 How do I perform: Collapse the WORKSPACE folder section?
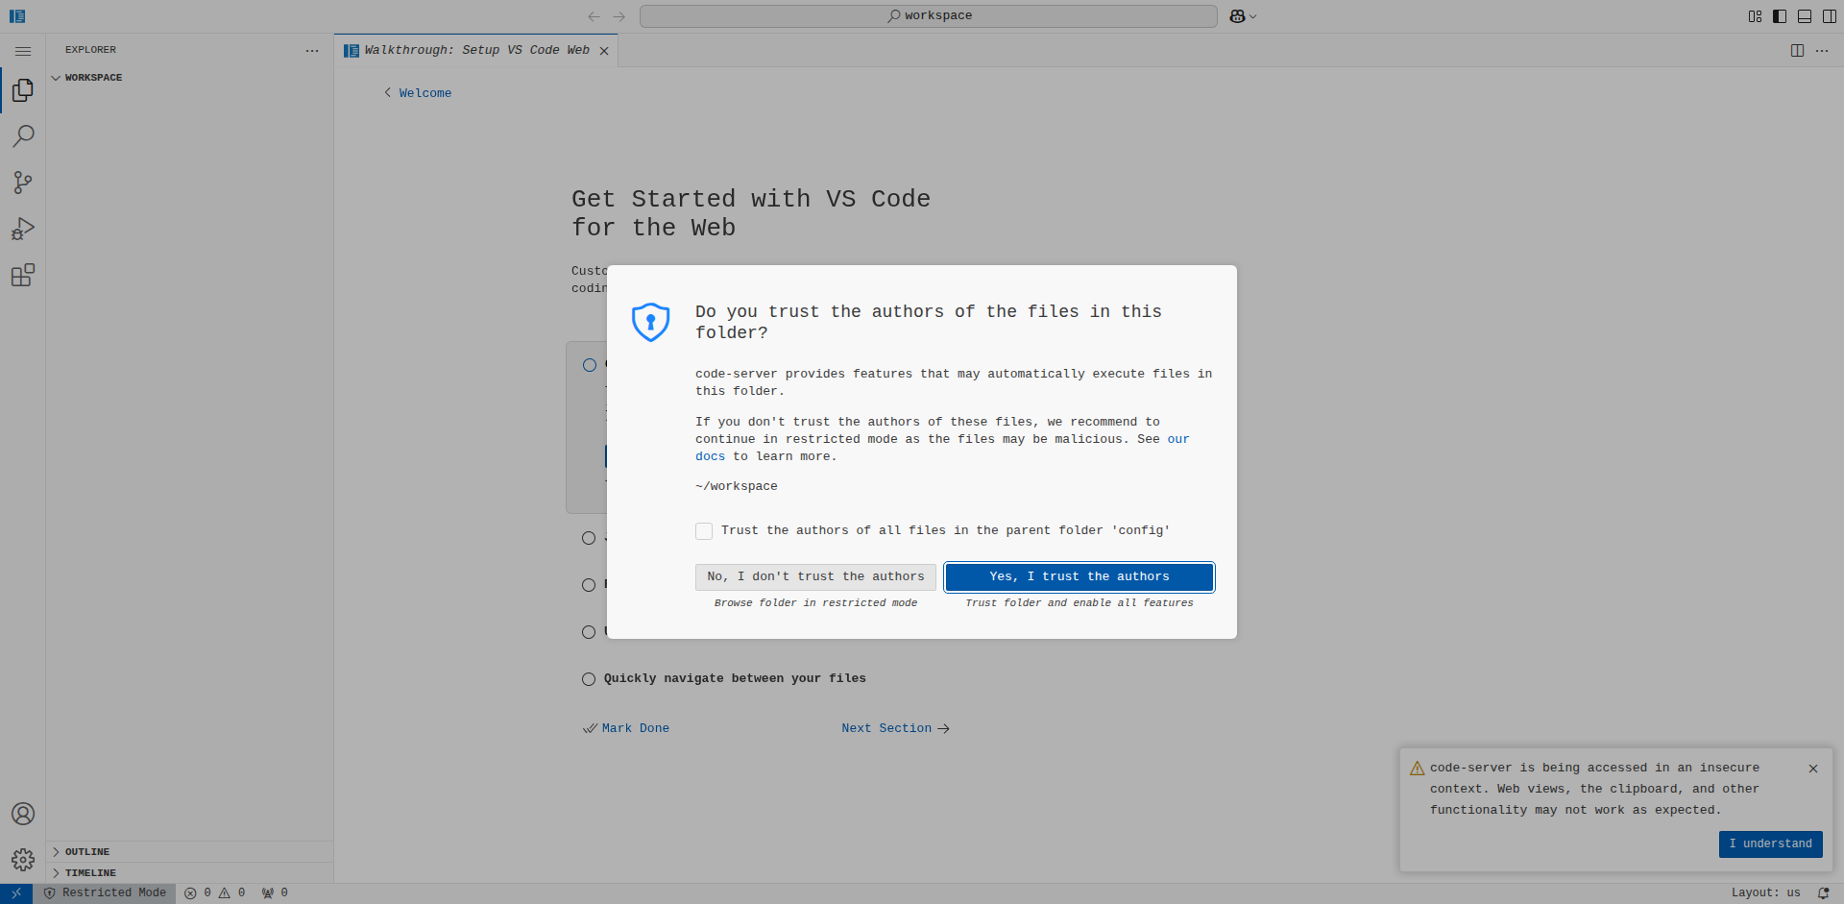[x=189, y=78]
